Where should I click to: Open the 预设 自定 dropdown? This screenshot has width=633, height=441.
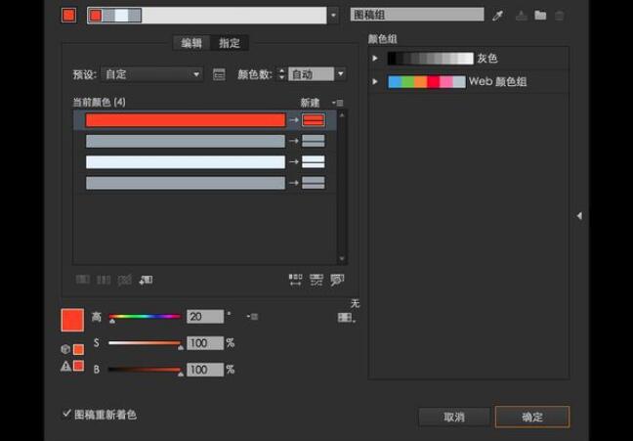pyautogui.click(x=151, y=74)
